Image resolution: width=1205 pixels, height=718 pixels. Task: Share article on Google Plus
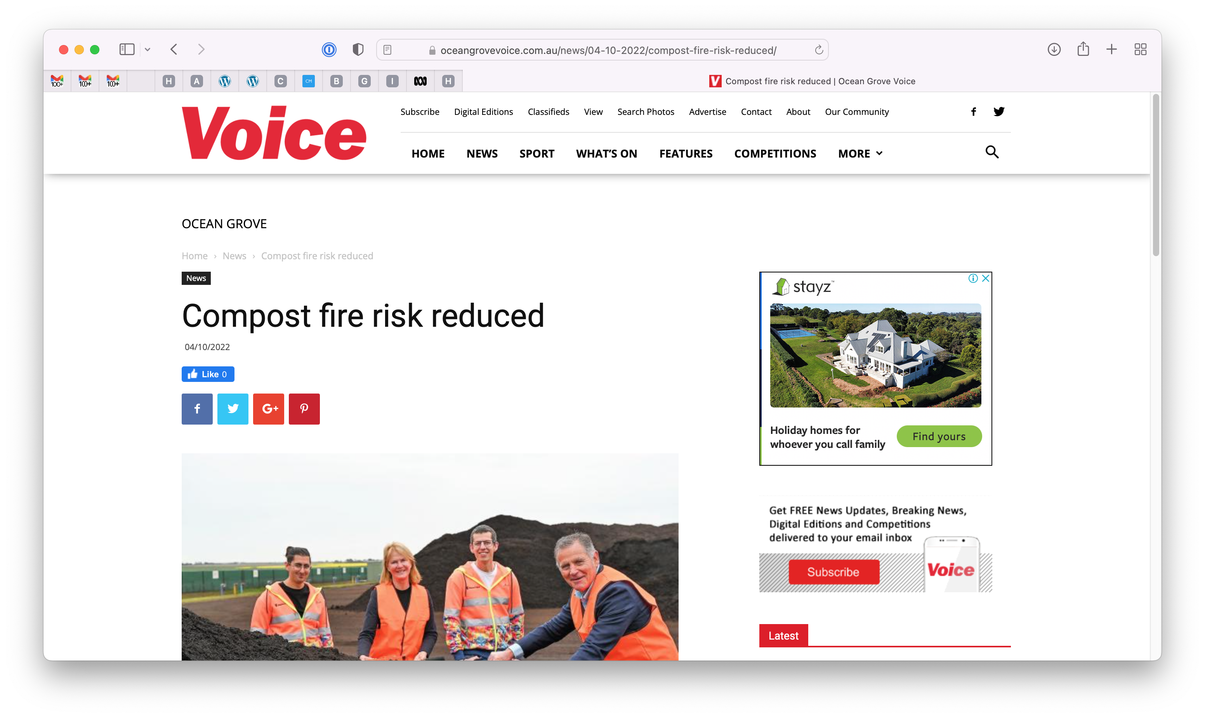pyautogui.click(x=269, y=409)
